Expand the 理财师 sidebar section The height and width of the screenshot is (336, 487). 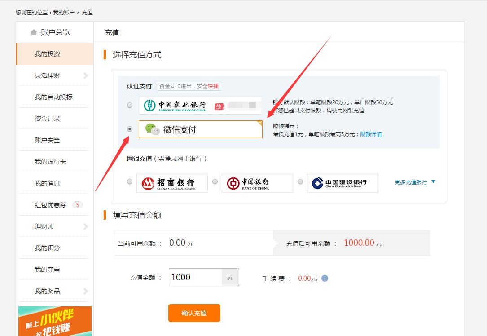(x=45, y=226)
